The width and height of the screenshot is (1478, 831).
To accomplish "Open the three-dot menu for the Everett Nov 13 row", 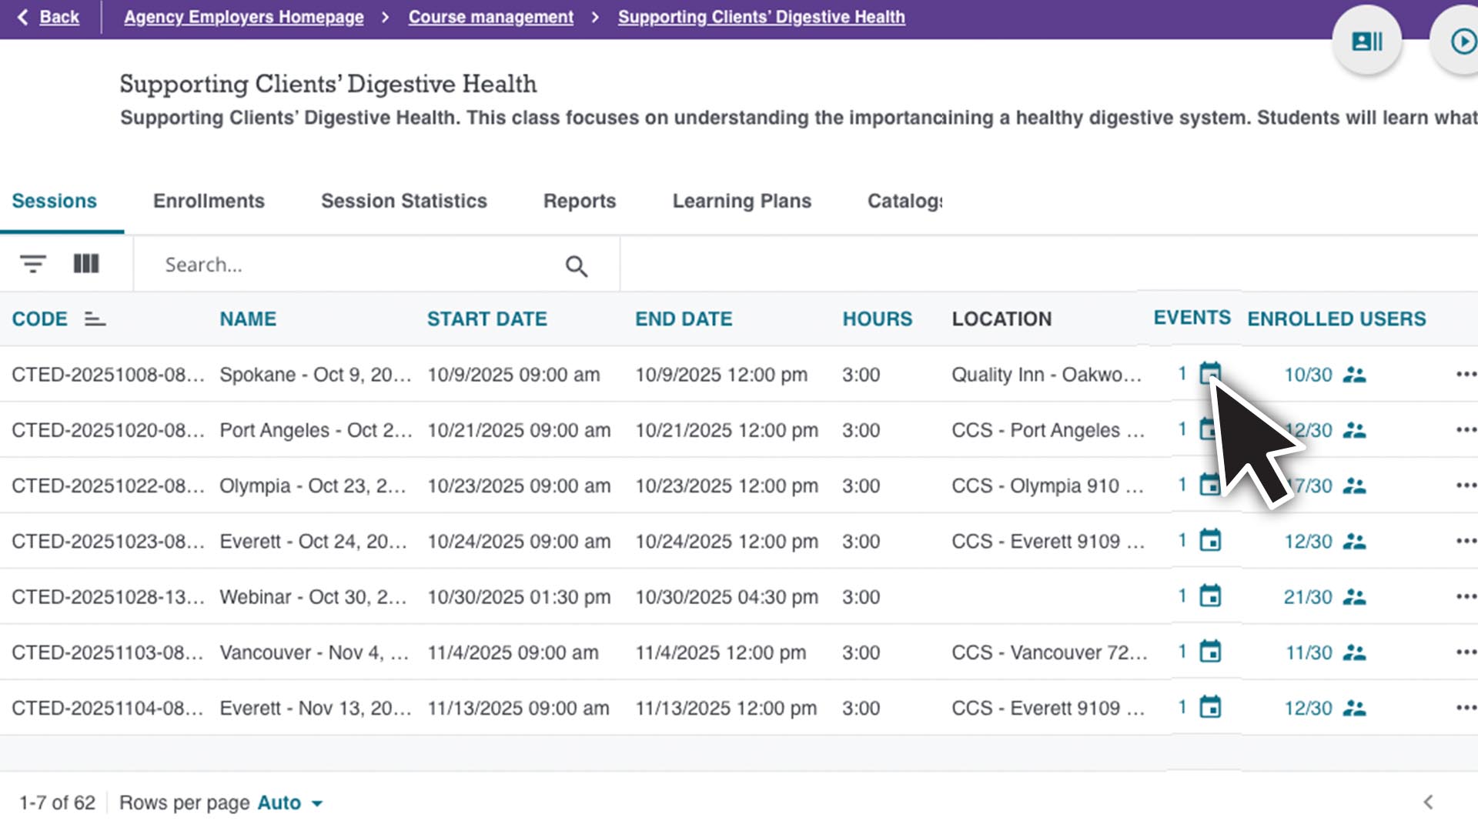I will point(1465,707).
